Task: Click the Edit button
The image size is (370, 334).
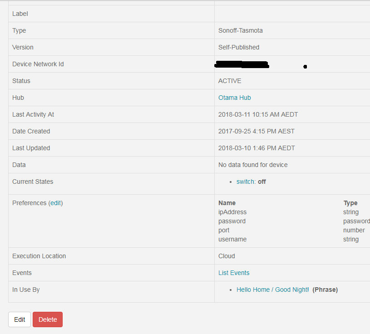Action: click(x=19, y=319)
